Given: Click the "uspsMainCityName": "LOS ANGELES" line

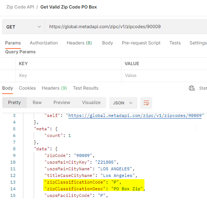Looking at the screenshot, I should (x=89, y=169).
